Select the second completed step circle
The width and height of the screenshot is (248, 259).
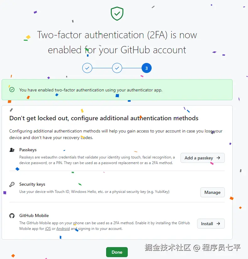pos(117,68)
